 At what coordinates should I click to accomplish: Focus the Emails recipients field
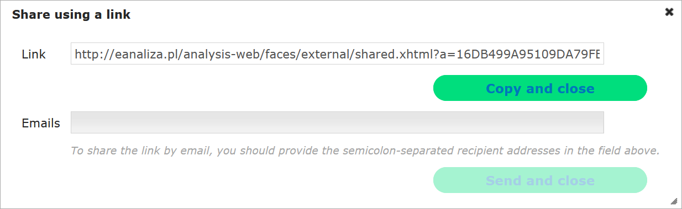click(x=337, y=122)
